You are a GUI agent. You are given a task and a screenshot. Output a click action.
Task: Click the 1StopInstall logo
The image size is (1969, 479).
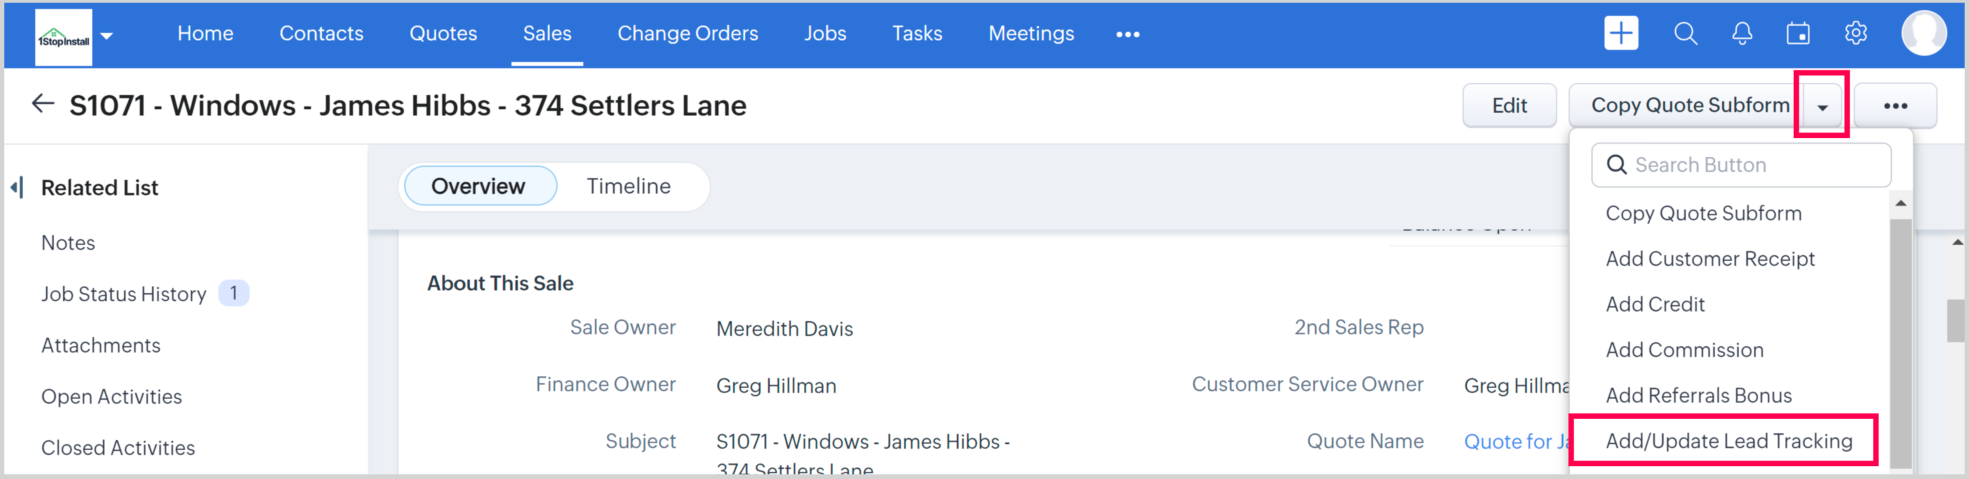pos(63,36)
